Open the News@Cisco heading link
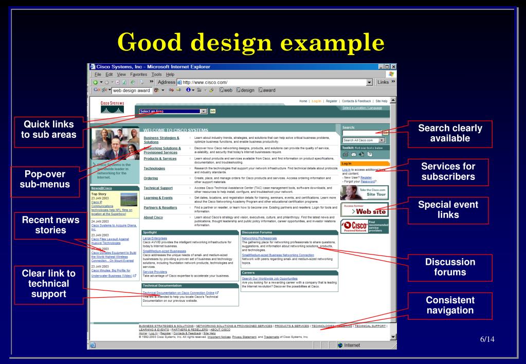This screenshot has height=364, width=526. (102, 188)
